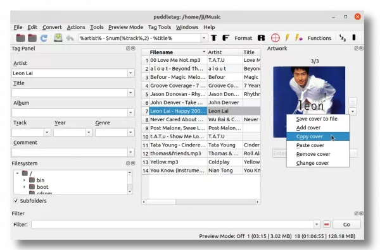Expand the boot folder node
380x250 pixels.
point(24,187)
